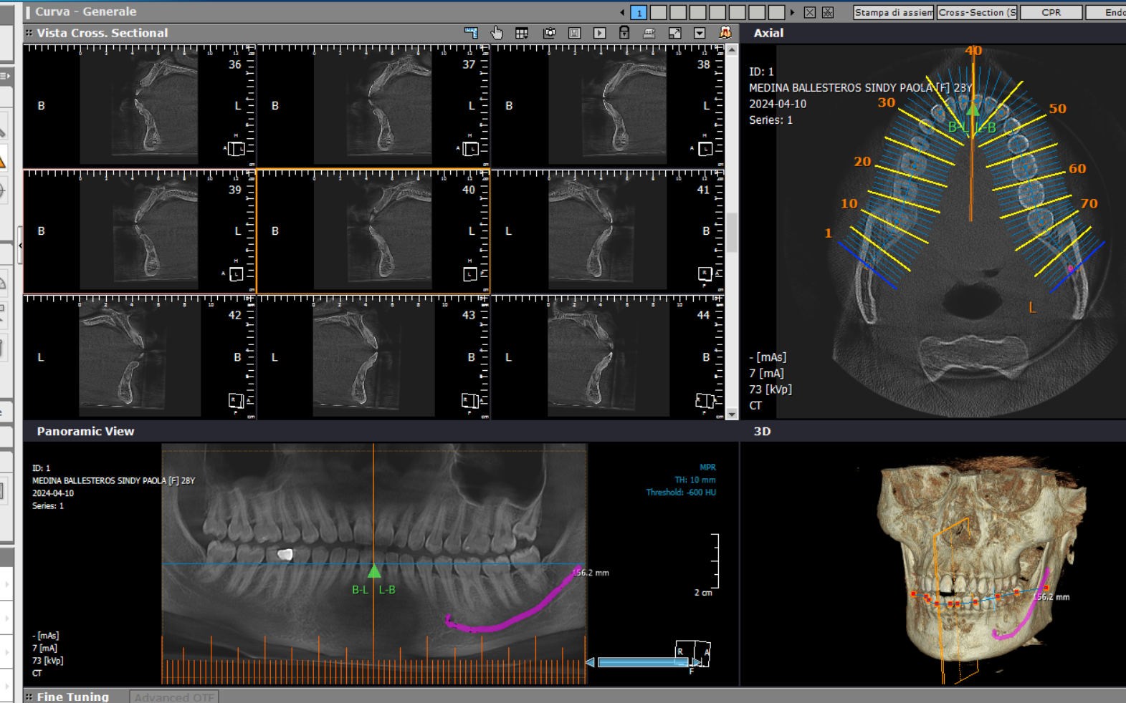This screenshot has height=703, width=1126.
Task: Expand the cross-sectional view to full size
Action: [674, 33]
